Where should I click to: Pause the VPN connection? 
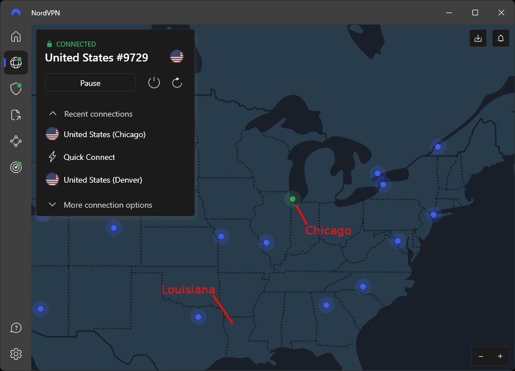tap(90, 83)
